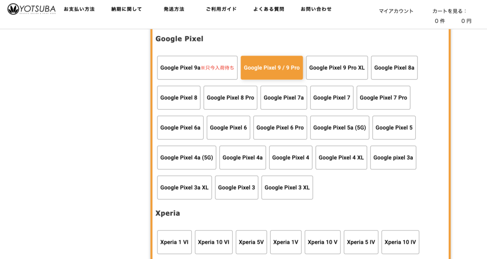
Task: Select Google Pixel 5a (5G)
Action: coord(340,128)
